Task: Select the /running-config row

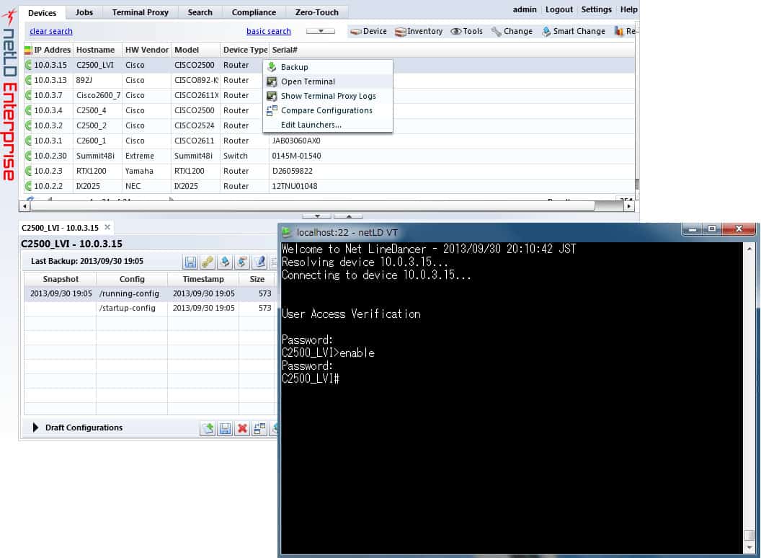Action: click(x=151, y=293)
